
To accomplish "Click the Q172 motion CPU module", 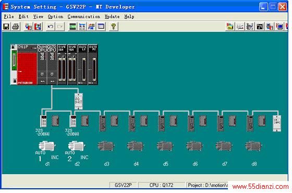I will coord(52,65).
